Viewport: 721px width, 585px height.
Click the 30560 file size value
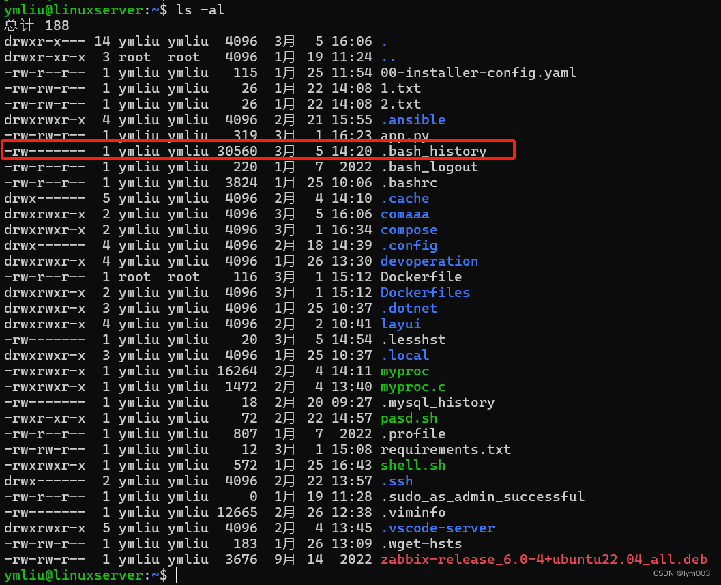point(237,151)
